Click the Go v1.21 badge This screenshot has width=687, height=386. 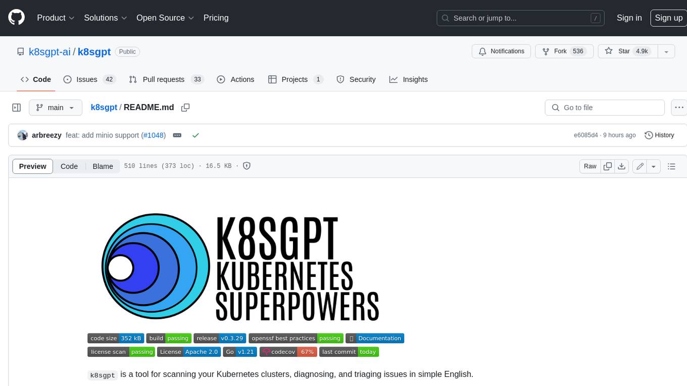240,352
